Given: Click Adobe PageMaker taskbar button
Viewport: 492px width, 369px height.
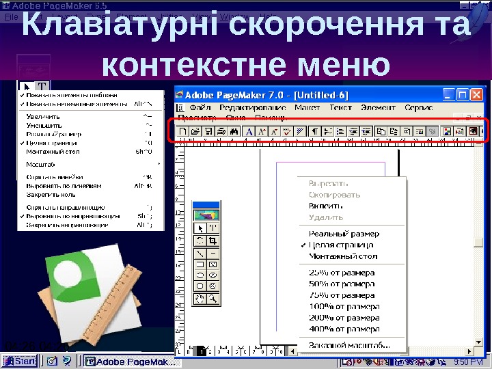Looking at the screenshot, I should click(x=133, y=361).
